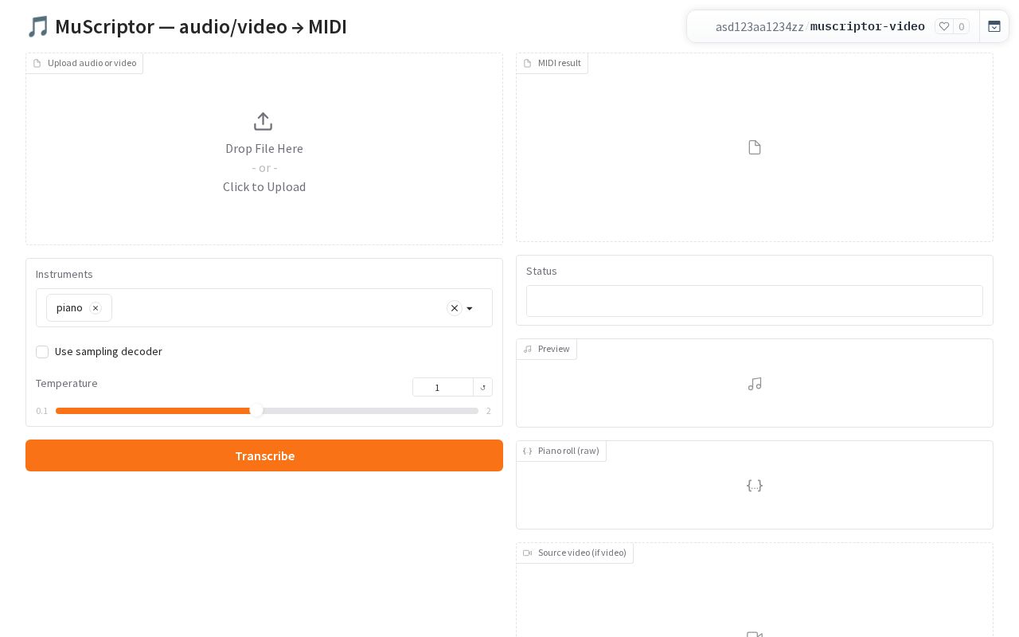The width and height of the screenshot is (1019, 637).
Task: Click the upload arrow icon
Action: 263,122
